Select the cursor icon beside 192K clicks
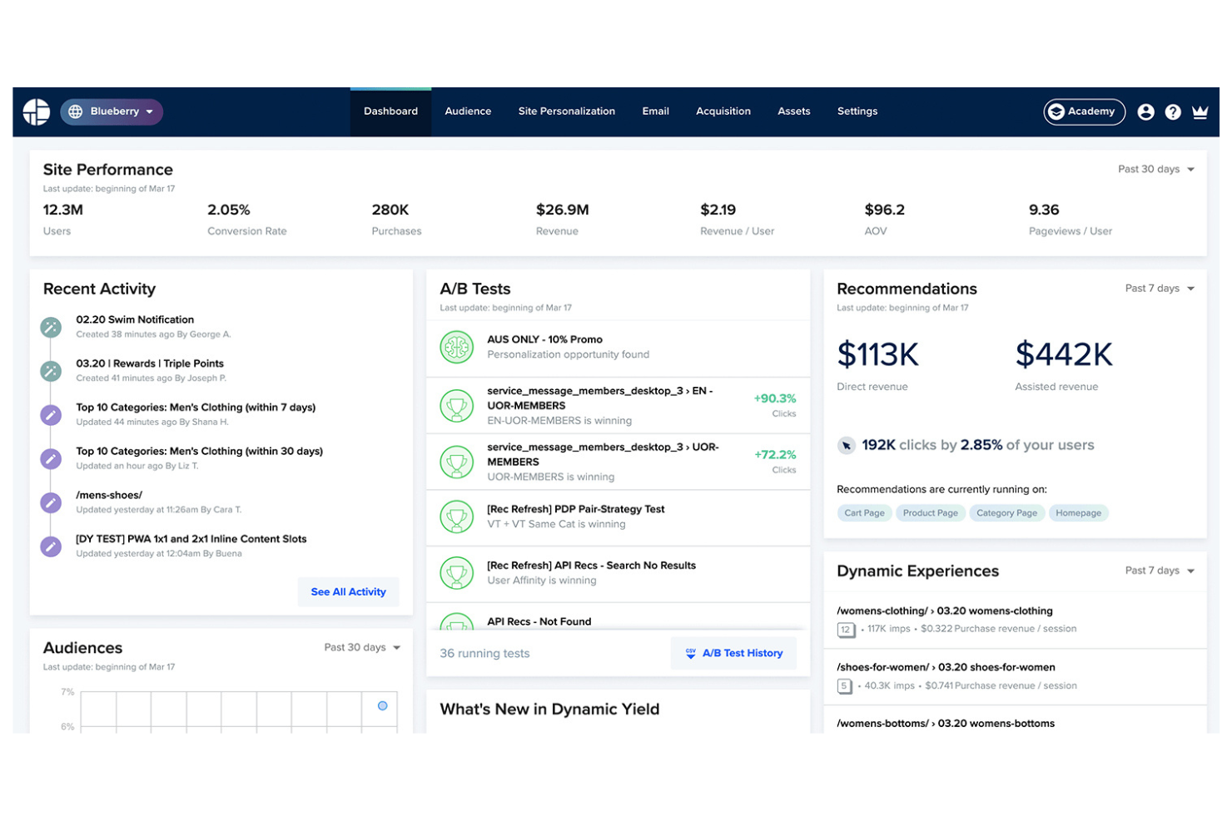This screenshot has width=1232, height=821. [847, 445]
